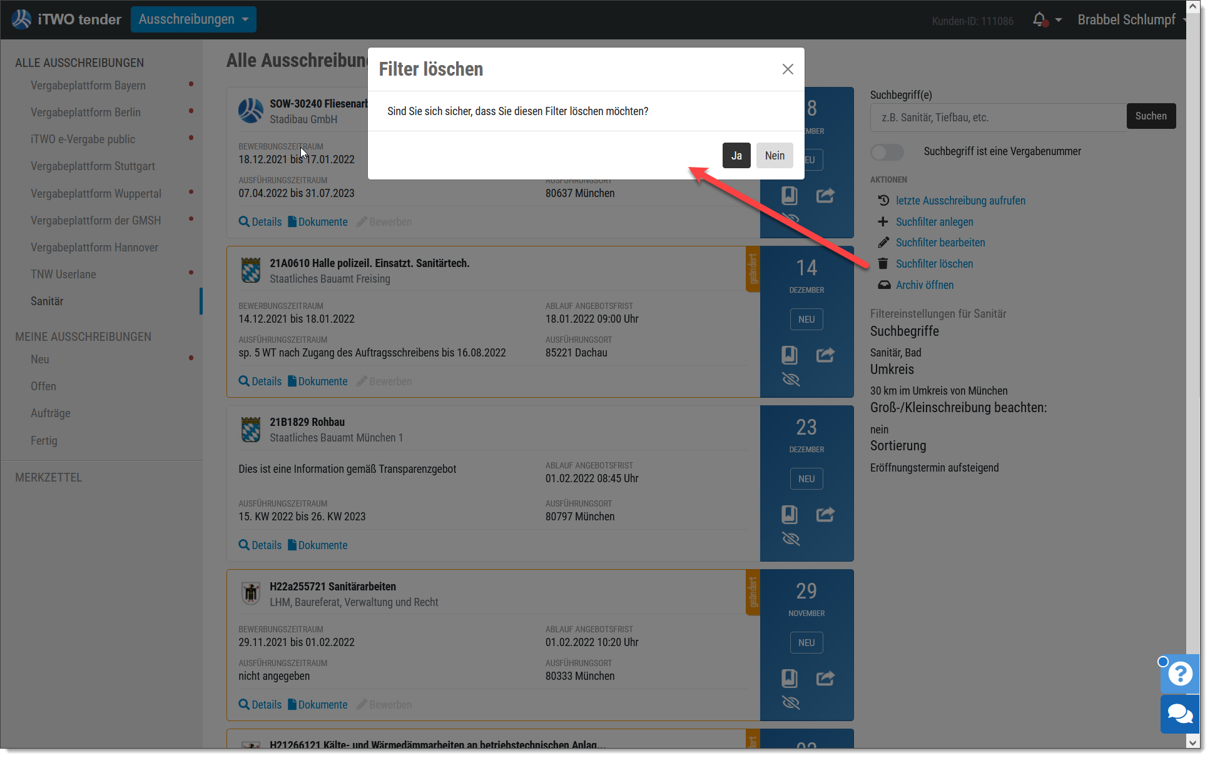Open the help question mark widget
This screenshot has height=758, width=1210.
(x=1180, y=674)
